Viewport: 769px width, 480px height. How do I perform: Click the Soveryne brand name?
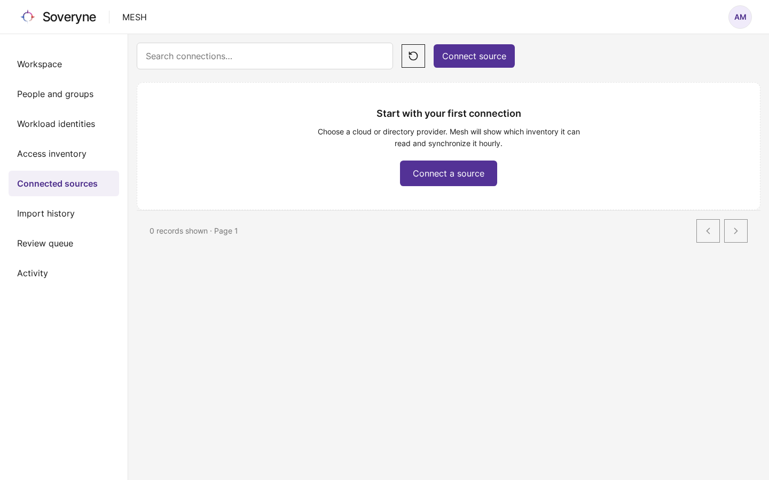(69, 17)
